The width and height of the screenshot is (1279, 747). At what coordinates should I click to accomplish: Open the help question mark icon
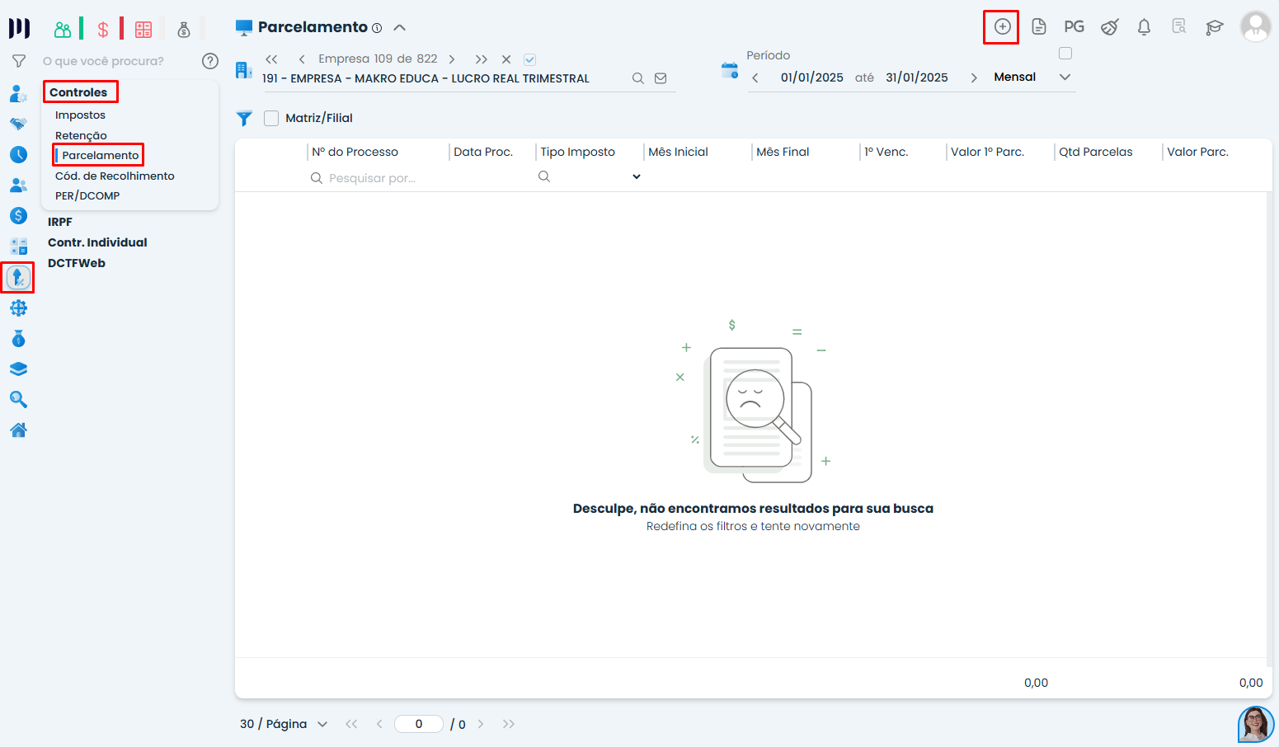pyautogui.click(x=210, y=61)
